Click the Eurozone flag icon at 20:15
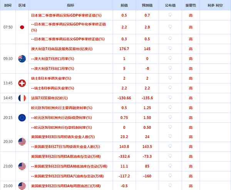 point(22,117)
